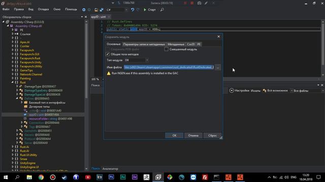Click the Windows Start button
Viewport: 325px width, 182px height.
coord(6,177)
